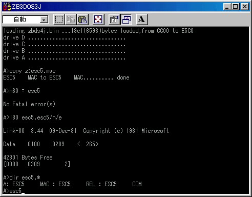Viewport: 252px width, 197px height.
Task: Click the Mark selection toolbar icon
Action: (x=59, y=19)
